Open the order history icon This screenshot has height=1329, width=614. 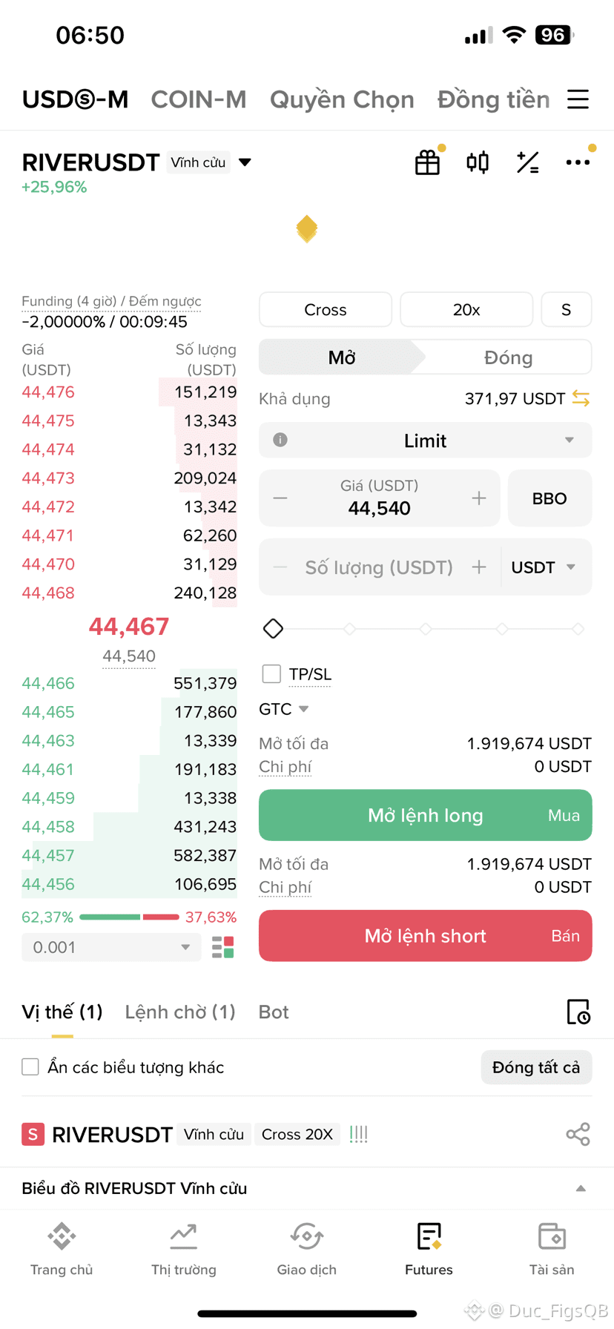click(578, 1012)
